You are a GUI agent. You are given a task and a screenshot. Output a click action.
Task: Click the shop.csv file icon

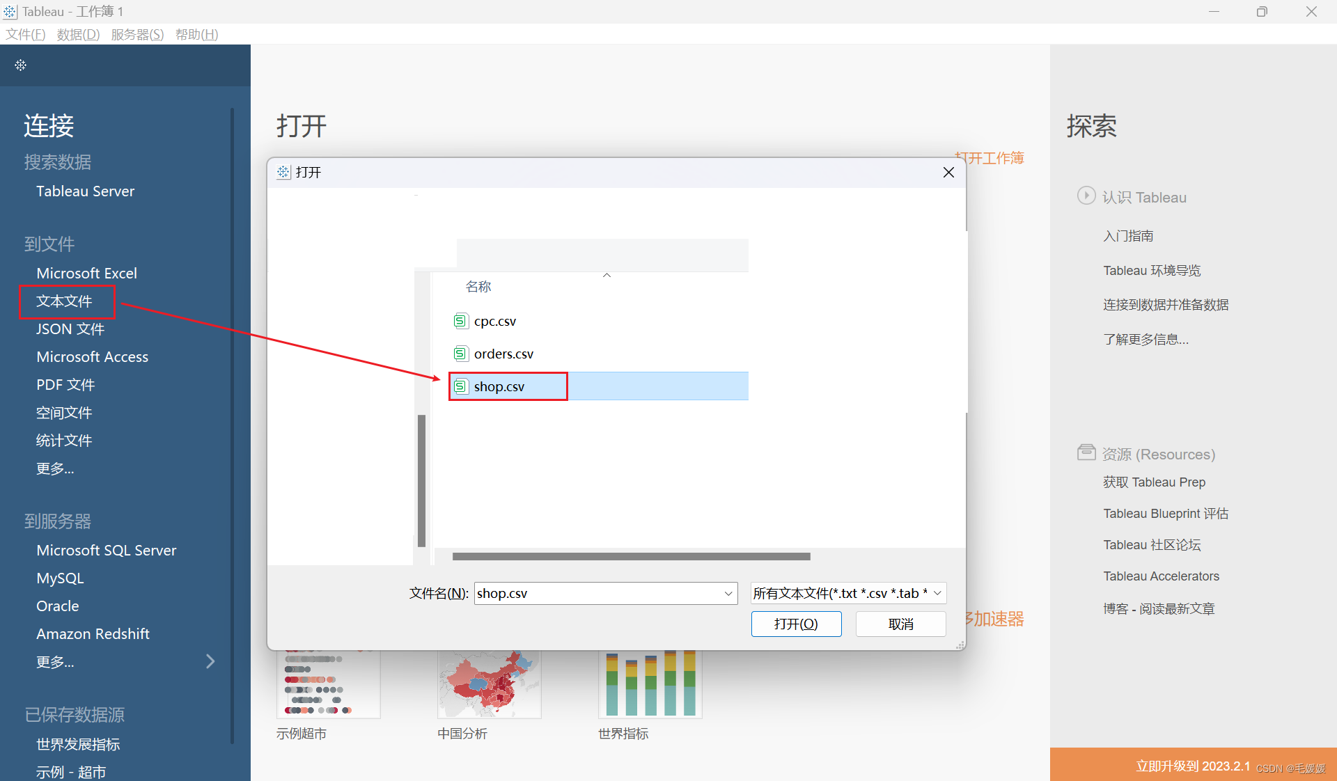pyautogui.click(x=460, y=386)
